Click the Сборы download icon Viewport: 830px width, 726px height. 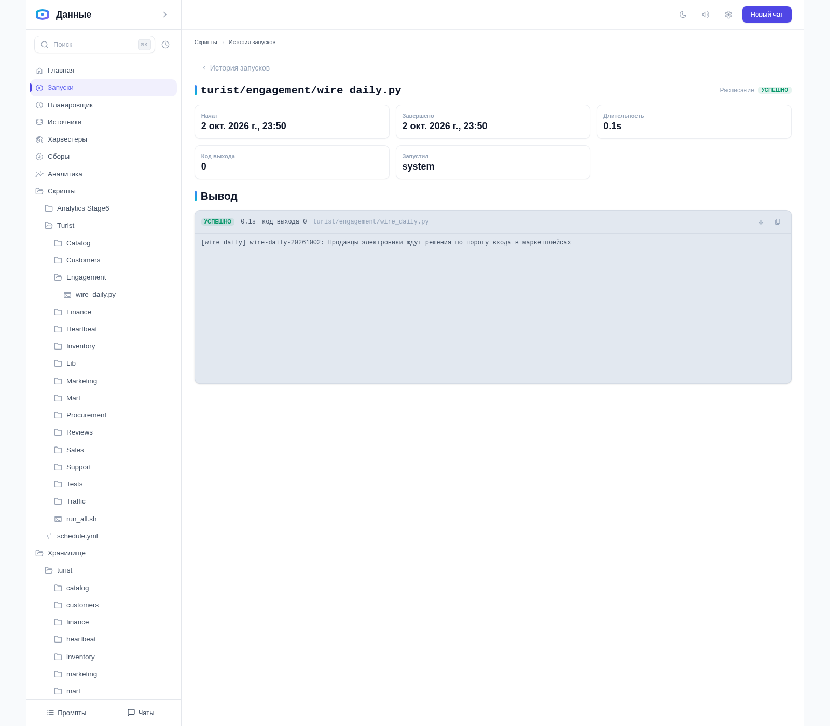(39, 157)
